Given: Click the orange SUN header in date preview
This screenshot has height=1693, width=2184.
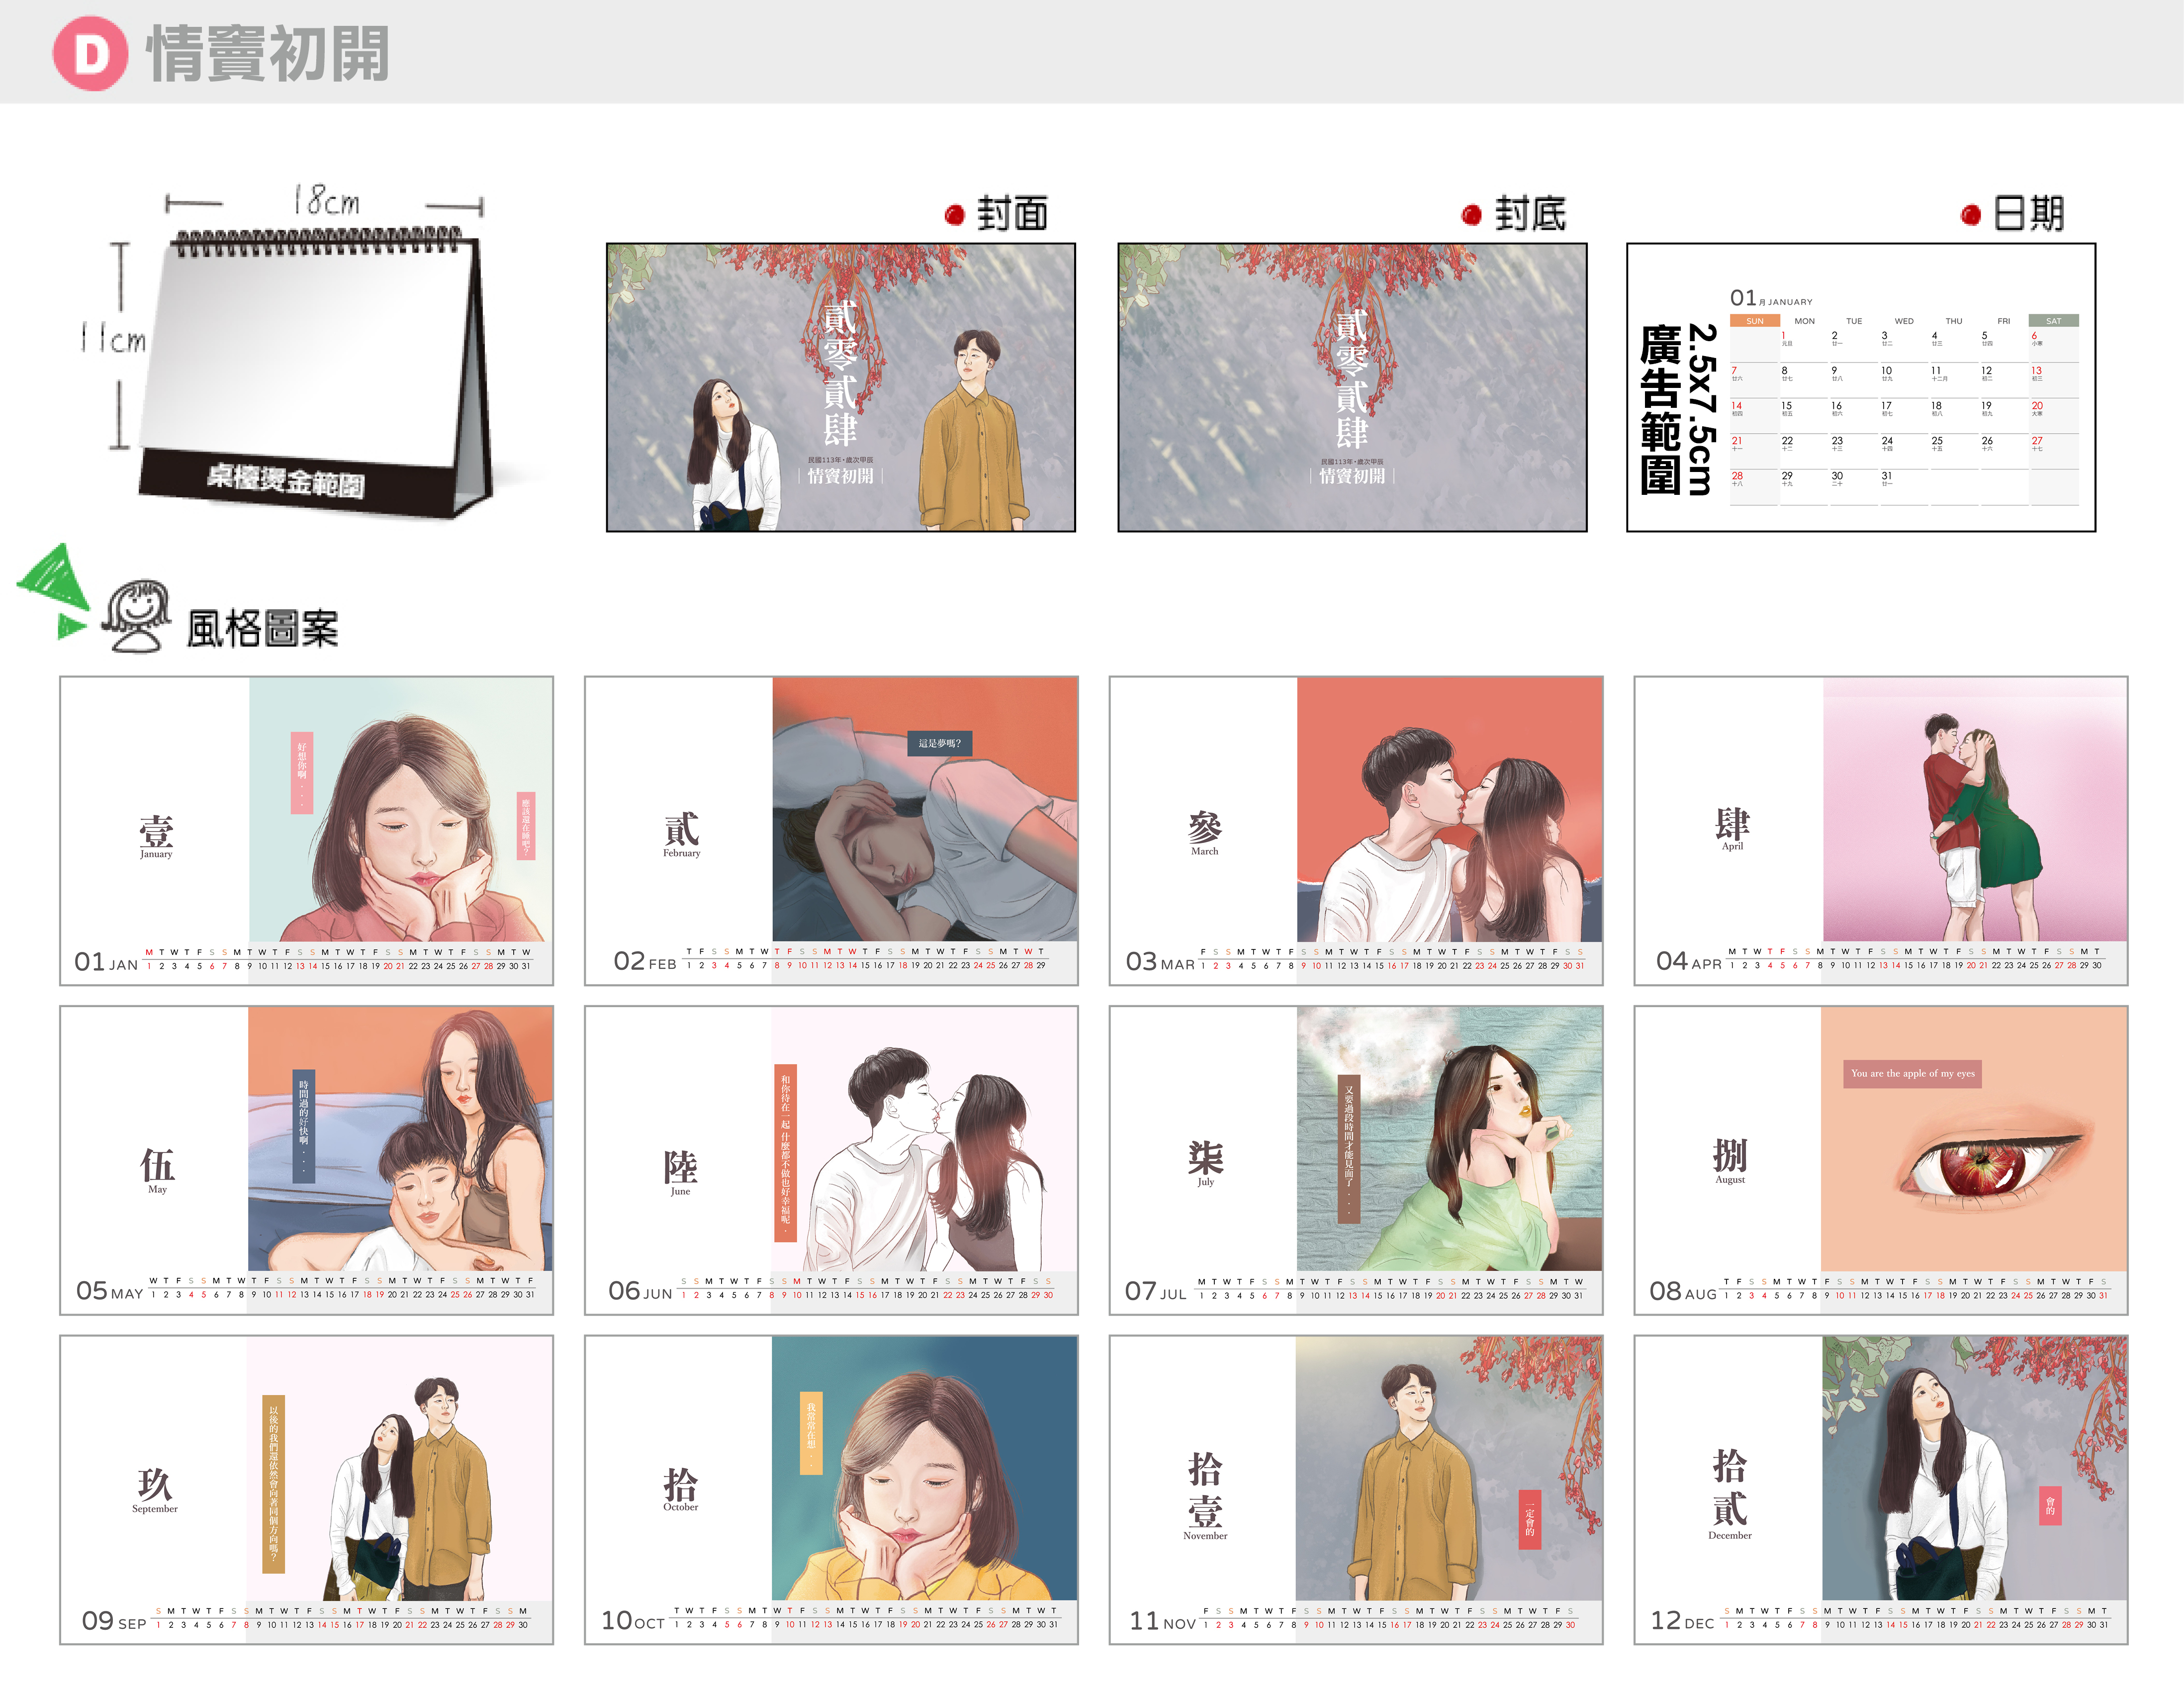Looking at the screenshot, I should [1754, 321].
